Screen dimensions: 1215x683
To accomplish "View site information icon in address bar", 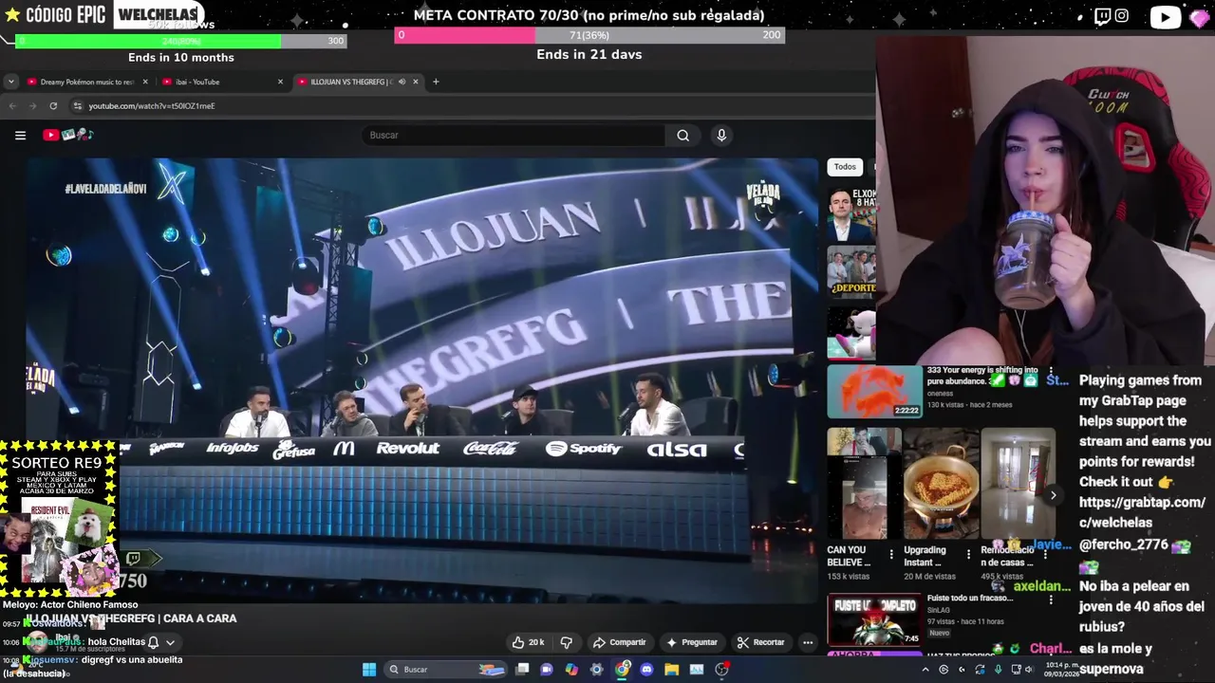I will point(78,106).
